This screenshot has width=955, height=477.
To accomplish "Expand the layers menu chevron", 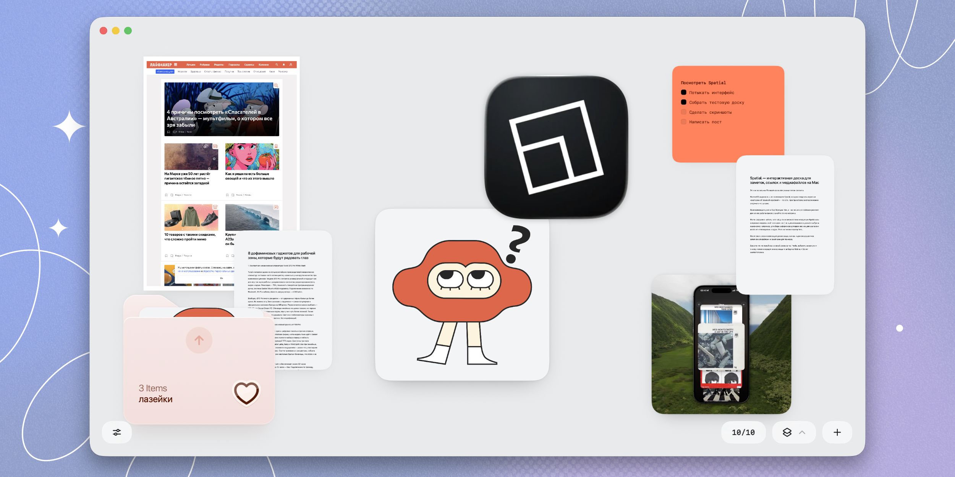I will coord(802,432).
